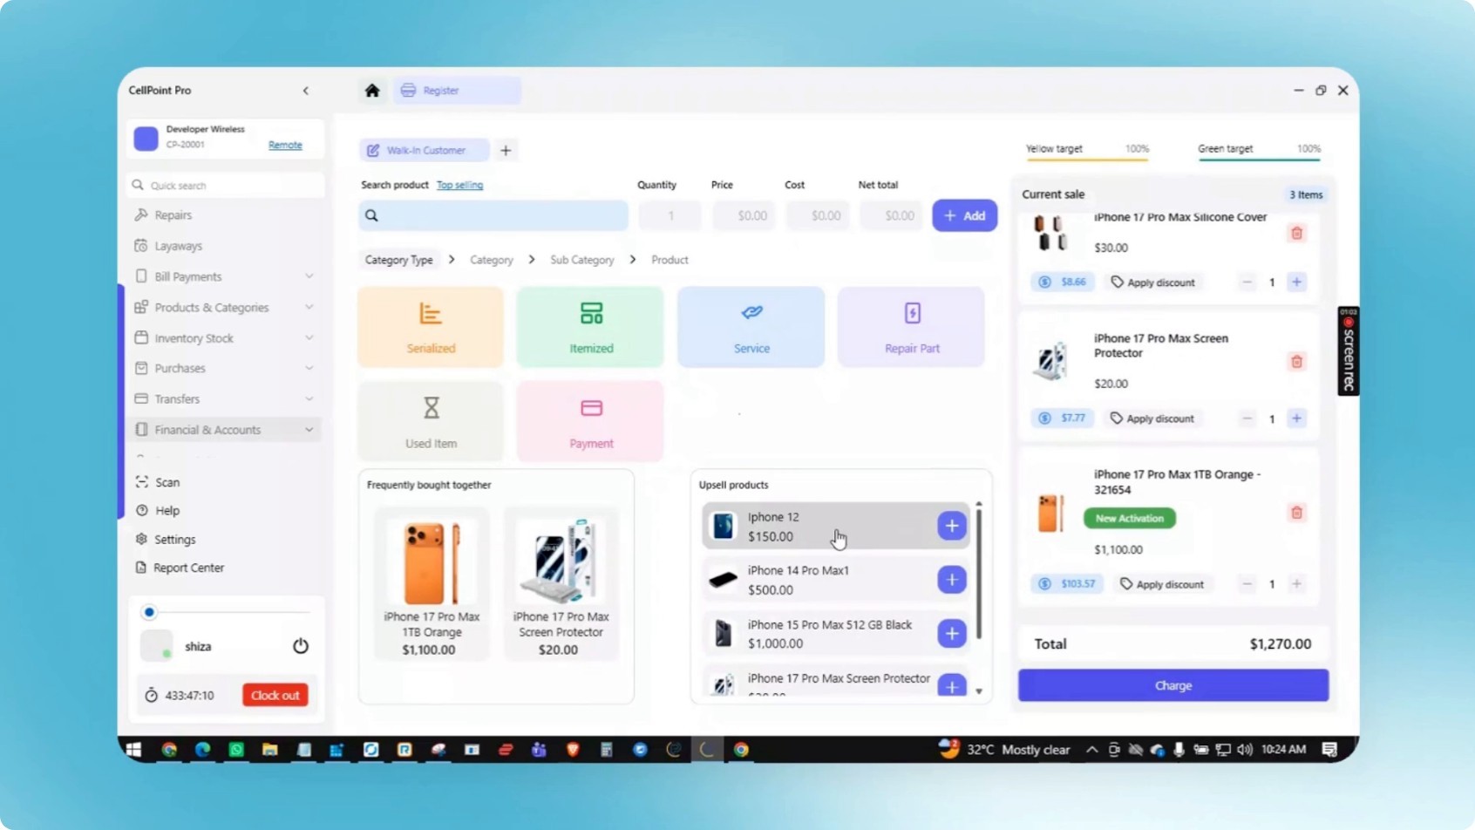Increase Screen Protector quantity in the current sale
The height and width of the screenshot is (830, 1475).
[1297, 418]
